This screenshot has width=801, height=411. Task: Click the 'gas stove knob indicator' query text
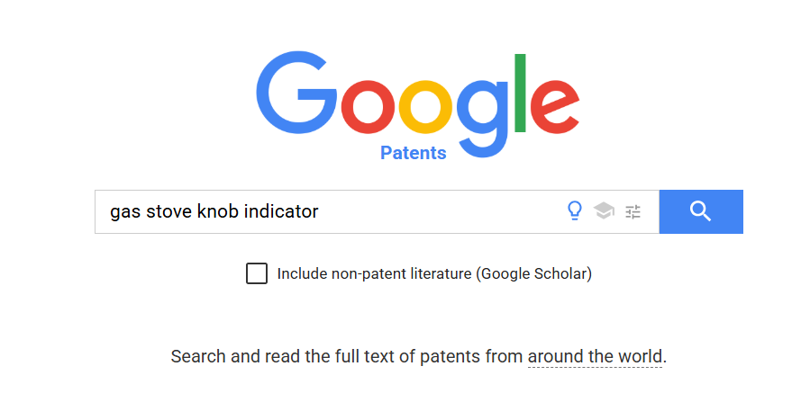[214, 211]
